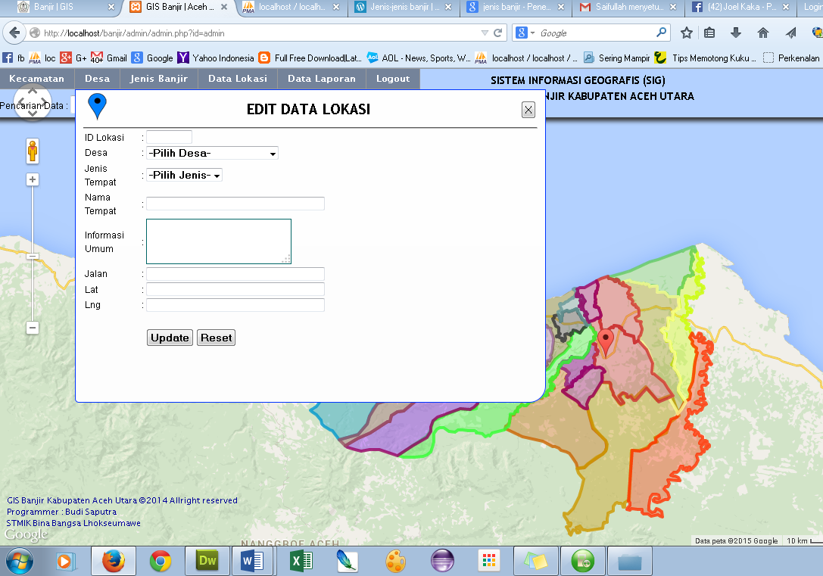The width and height of the screenshot is (823, 576).
Task: Open Excel from the taskbar
Action: point(301,560)
